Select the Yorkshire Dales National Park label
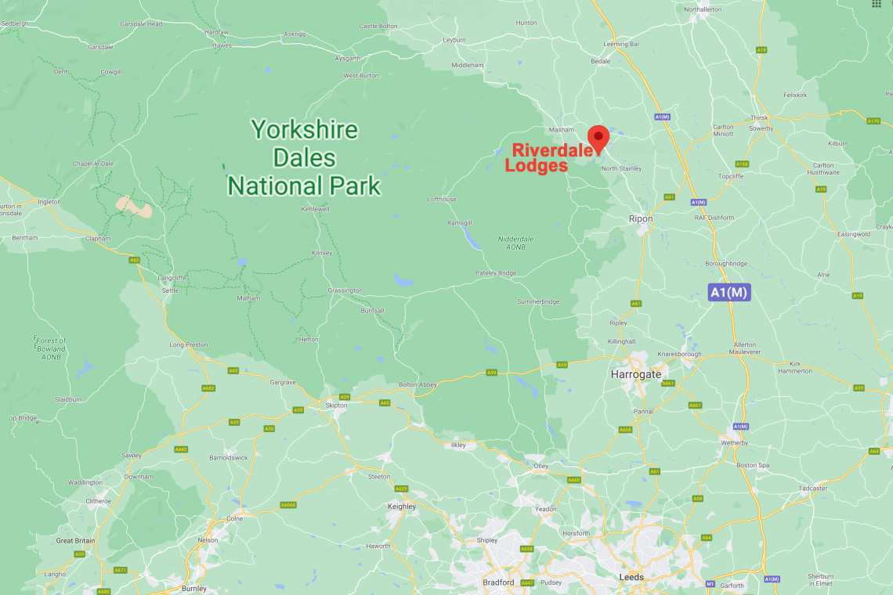The image size is (893, 595). point(304,157)
